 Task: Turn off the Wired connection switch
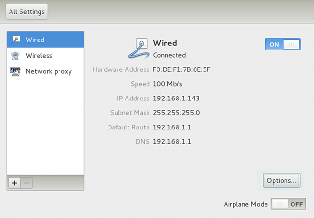(x=283, y=44)
